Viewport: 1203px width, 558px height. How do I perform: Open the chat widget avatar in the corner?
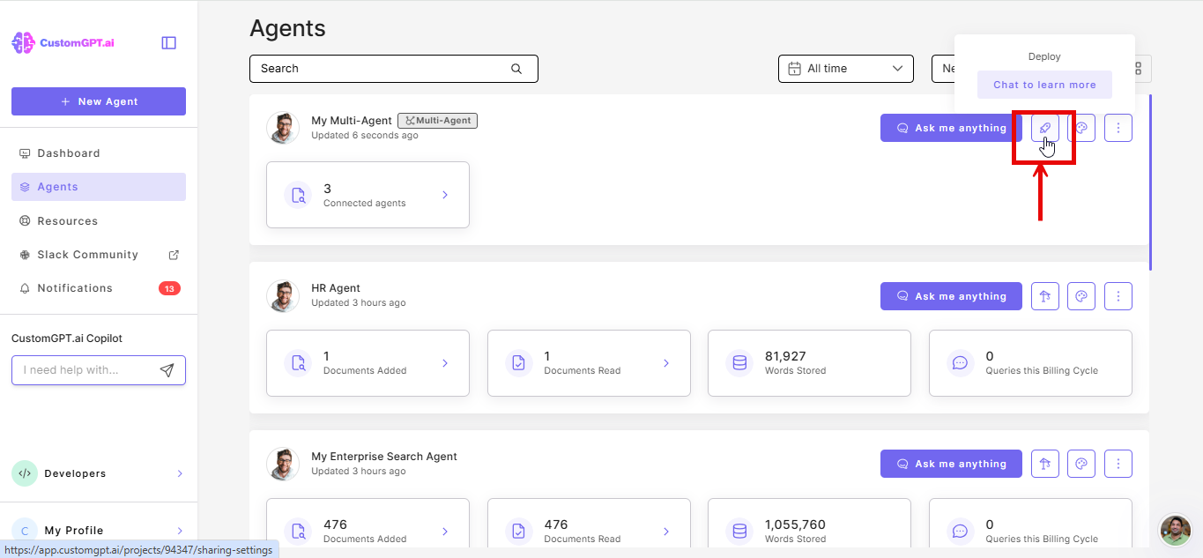(1175, 530)
